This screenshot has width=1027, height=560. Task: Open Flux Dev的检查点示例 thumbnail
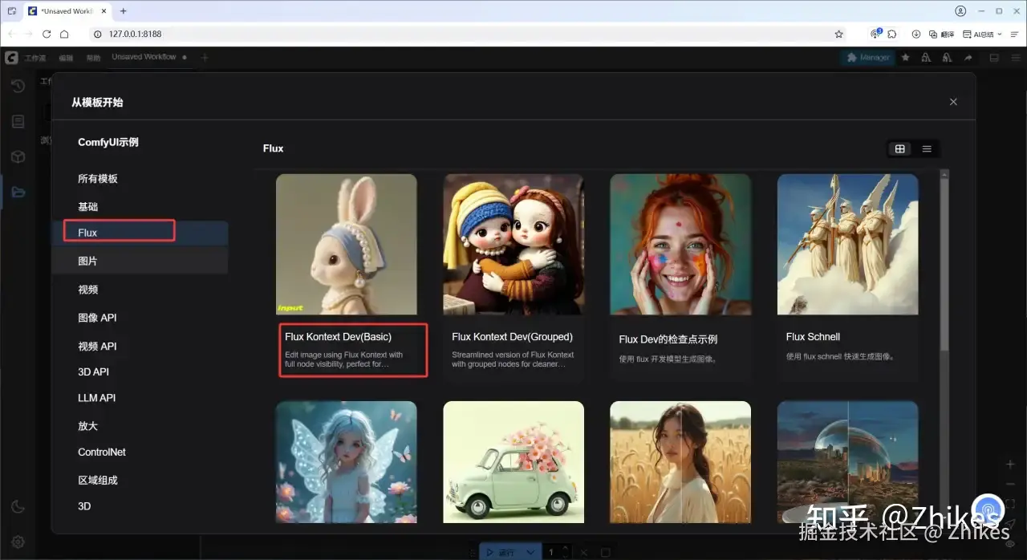tap(680, 244)
